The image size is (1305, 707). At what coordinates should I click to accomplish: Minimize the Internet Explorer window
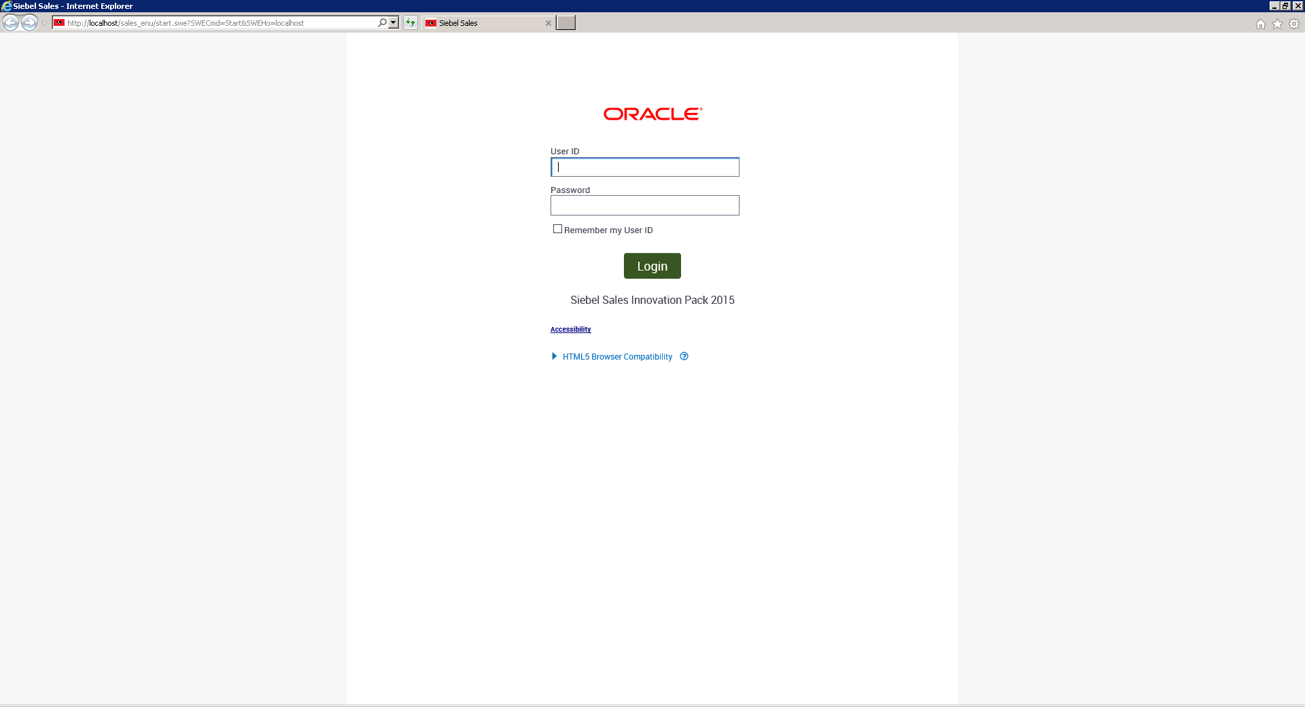coord(1274,6)
